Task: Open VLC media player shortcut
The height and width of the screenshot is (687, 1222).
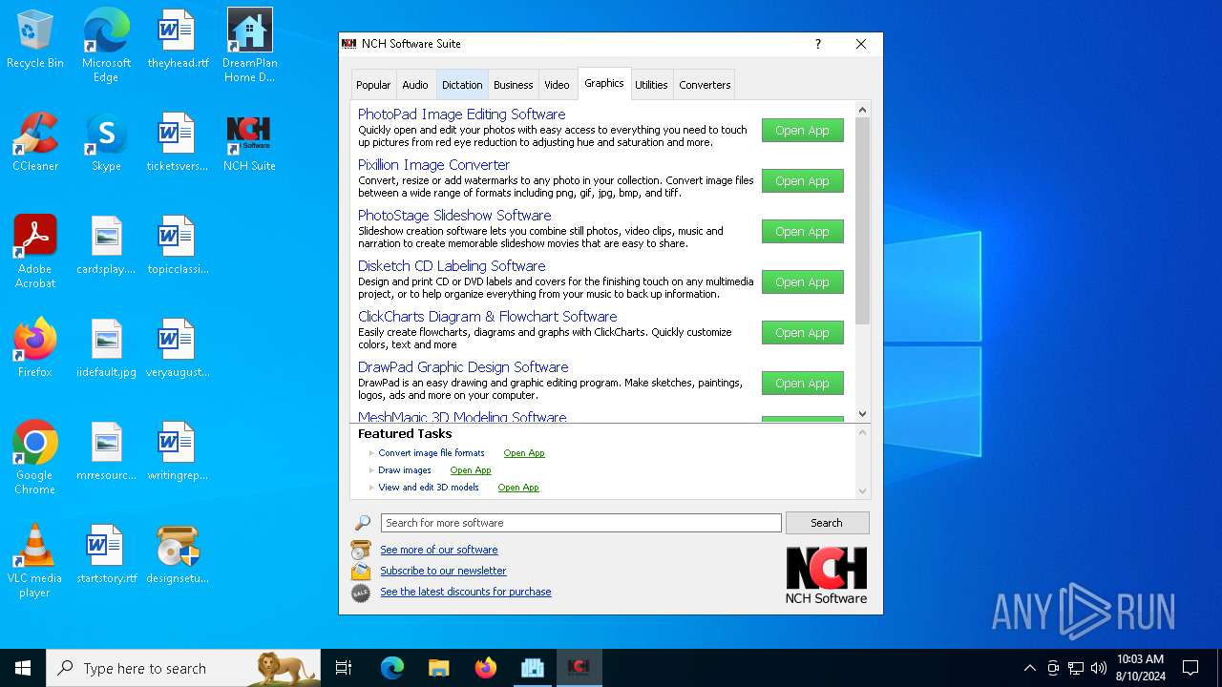Action: pos(35,560)
